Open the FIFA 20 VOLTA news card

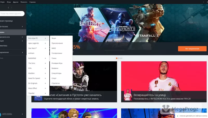click(x=164, y=82)
